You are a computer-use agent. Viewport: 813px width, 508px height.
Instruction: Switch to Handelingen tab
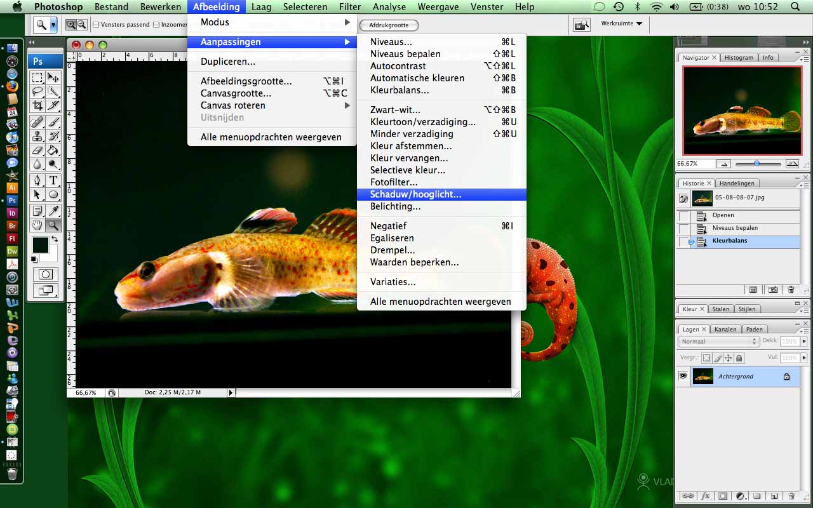(x=737, y=183)
